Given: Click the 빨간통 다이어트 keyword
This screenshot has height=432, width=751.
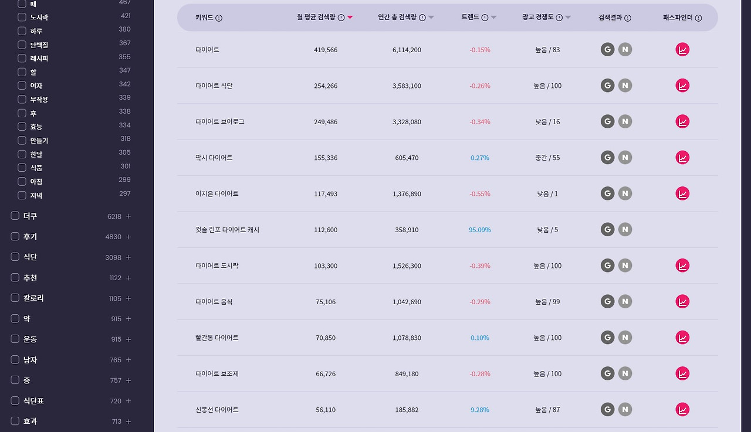Looking at the screenshot, I should click(217, 338).
